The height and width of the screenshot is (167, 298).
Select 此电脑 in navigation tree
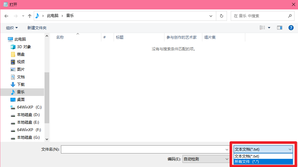(x=17, y=39)
